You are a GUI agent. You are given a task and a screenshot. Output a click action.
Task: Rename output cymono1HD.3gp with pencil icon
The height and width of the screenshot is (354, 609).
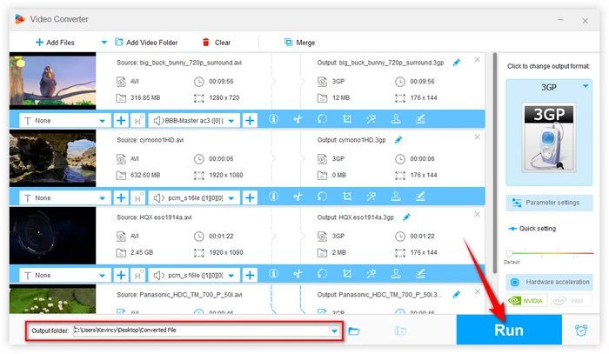(398, 140)
